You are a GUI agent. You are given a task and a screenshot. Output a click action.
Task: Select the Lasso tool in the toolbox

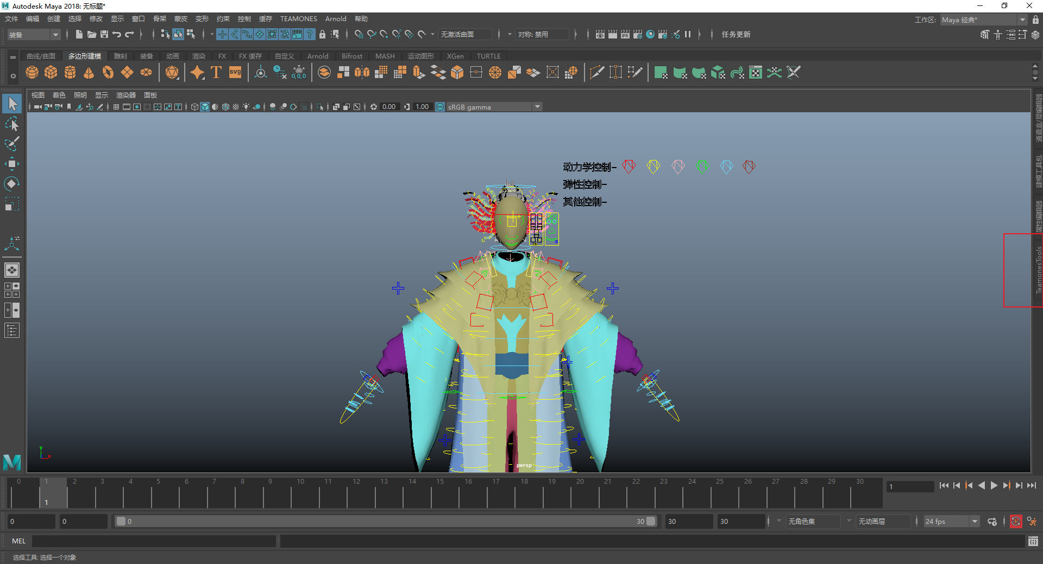pos(12,124)
